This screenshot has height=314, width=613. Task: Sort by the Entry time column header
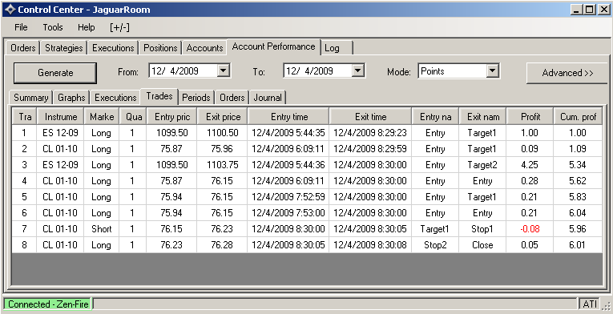[x=288, y=116]
